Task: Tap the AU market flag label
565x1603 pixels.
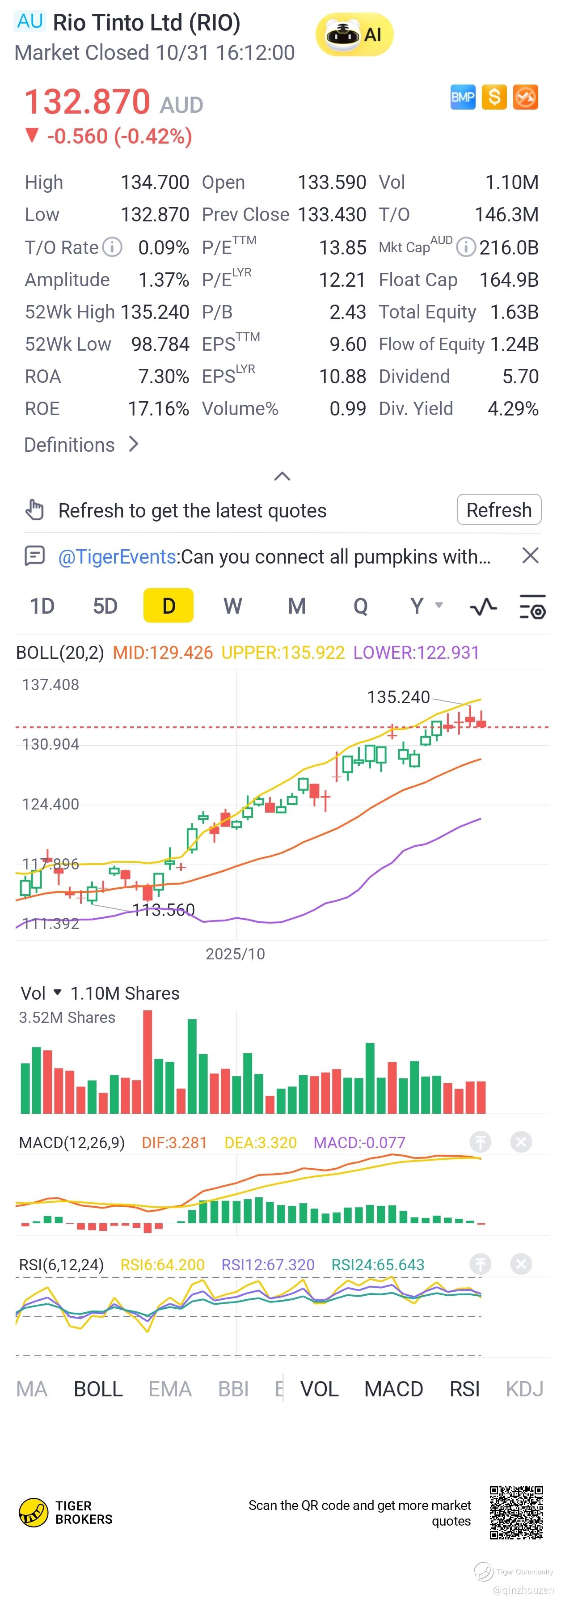Action: [30, 21]
